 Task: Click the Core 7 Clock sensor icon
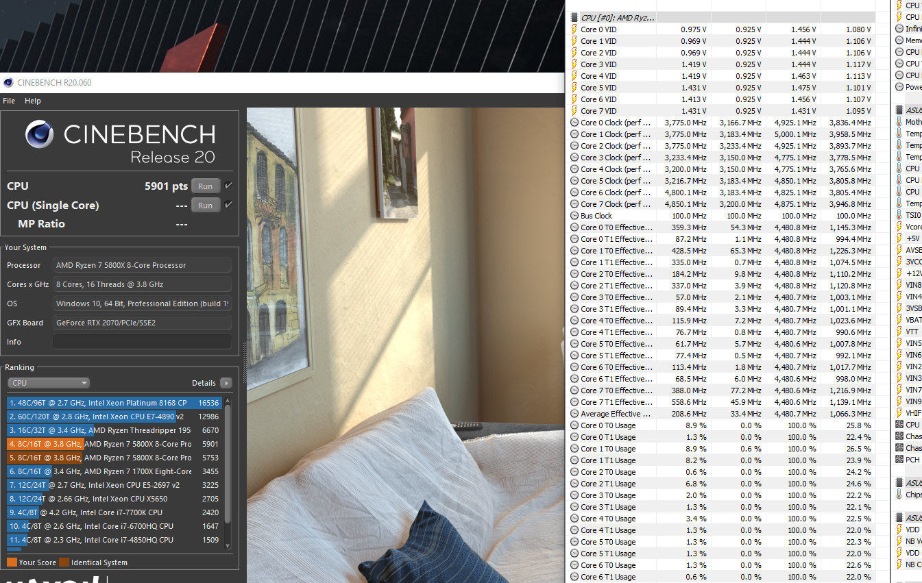point(574,204)
